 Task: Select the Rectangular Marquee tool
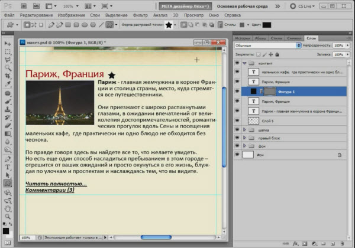tap(8, 52)
